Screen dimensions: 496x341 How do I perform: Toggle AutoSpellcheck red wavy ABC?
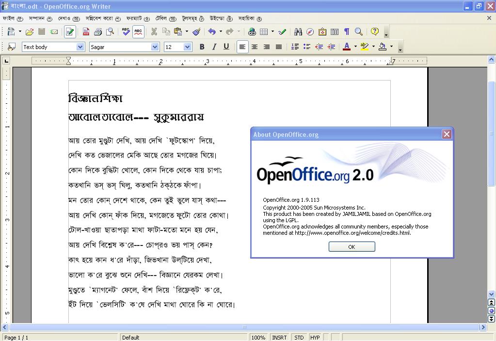(138, 32)
